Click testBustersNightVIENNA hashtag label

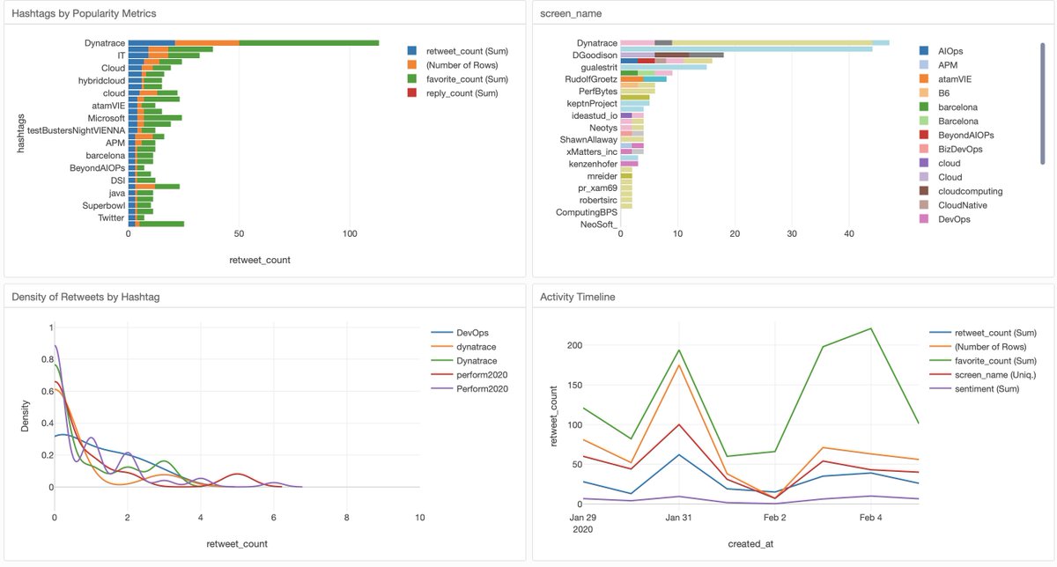point(76,130)
